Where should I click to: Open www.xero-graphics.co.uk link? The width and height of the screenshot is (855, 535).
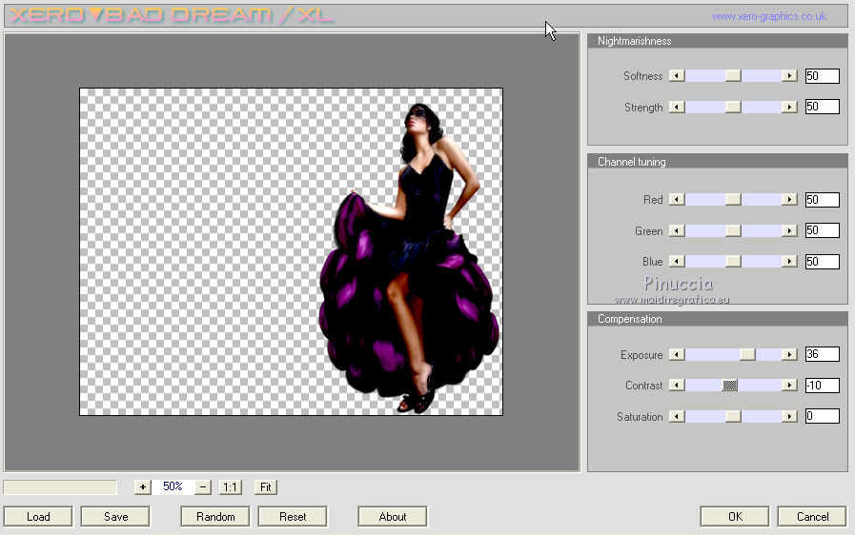point(769,16)
